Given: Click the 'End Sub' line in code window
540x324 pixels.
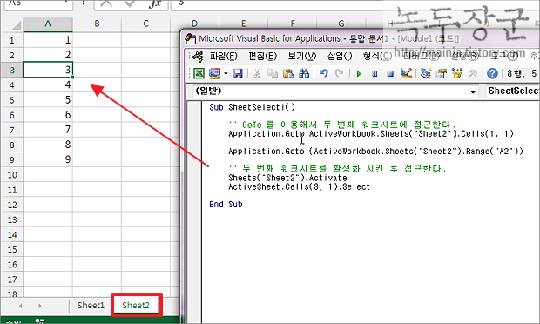Looking at the screenshot, I should [226, 205].
